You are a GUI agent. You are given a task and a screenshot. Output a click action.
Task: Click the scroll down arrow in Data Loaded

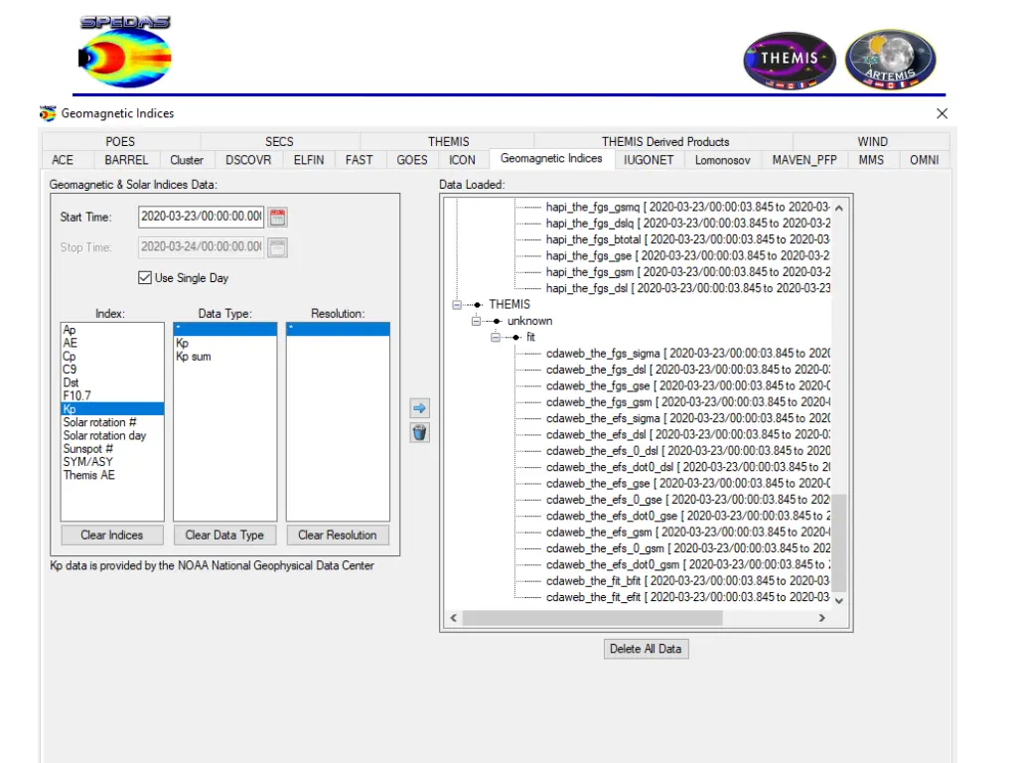839,601
